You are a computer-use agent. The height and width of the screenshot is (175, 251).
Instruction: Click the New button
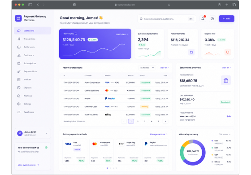pos(226,19)
